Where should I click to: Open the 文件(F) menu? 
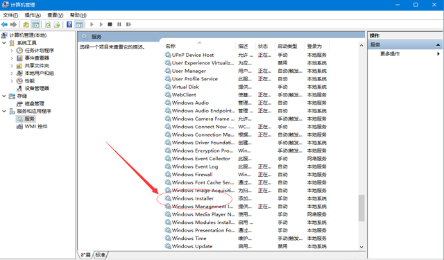click(x=10, y=15)
